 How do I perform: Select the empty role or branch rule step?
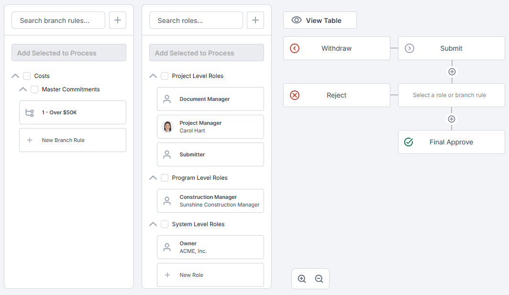451,95
